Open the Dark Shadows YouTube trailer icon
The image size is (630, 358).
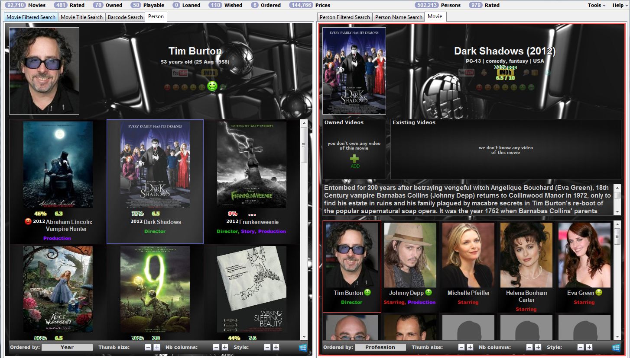click(x=466, y=73)
